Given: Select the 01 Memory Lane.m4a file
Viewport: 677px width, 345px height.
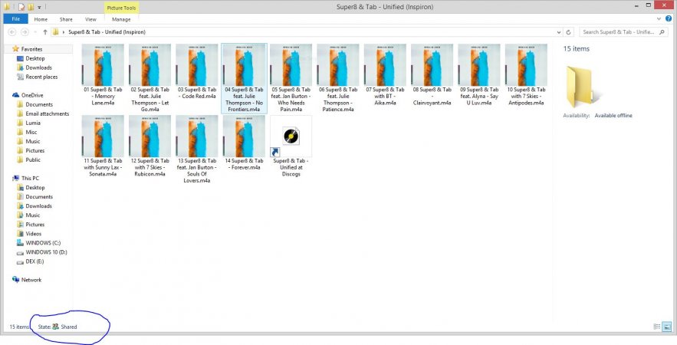Looking at the screenshot, I should (103, 74).
